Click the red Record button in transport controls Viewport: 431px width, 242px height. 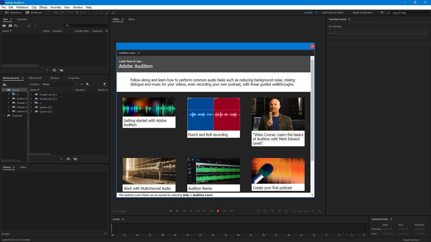point(218,211)
